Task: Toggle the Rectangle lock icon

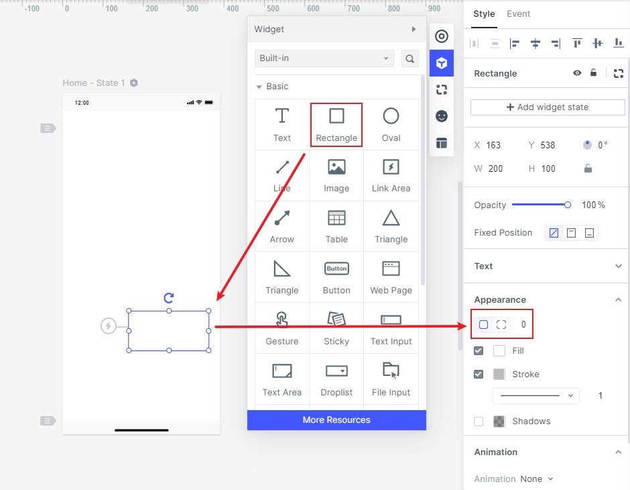Action: (x=593, y=72)
